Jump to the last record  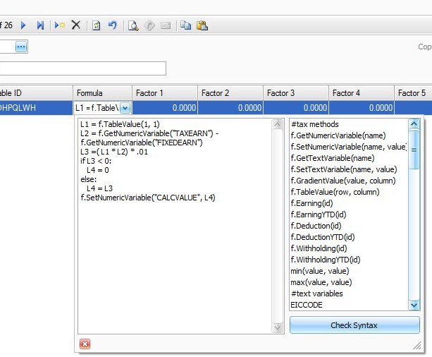41,25
